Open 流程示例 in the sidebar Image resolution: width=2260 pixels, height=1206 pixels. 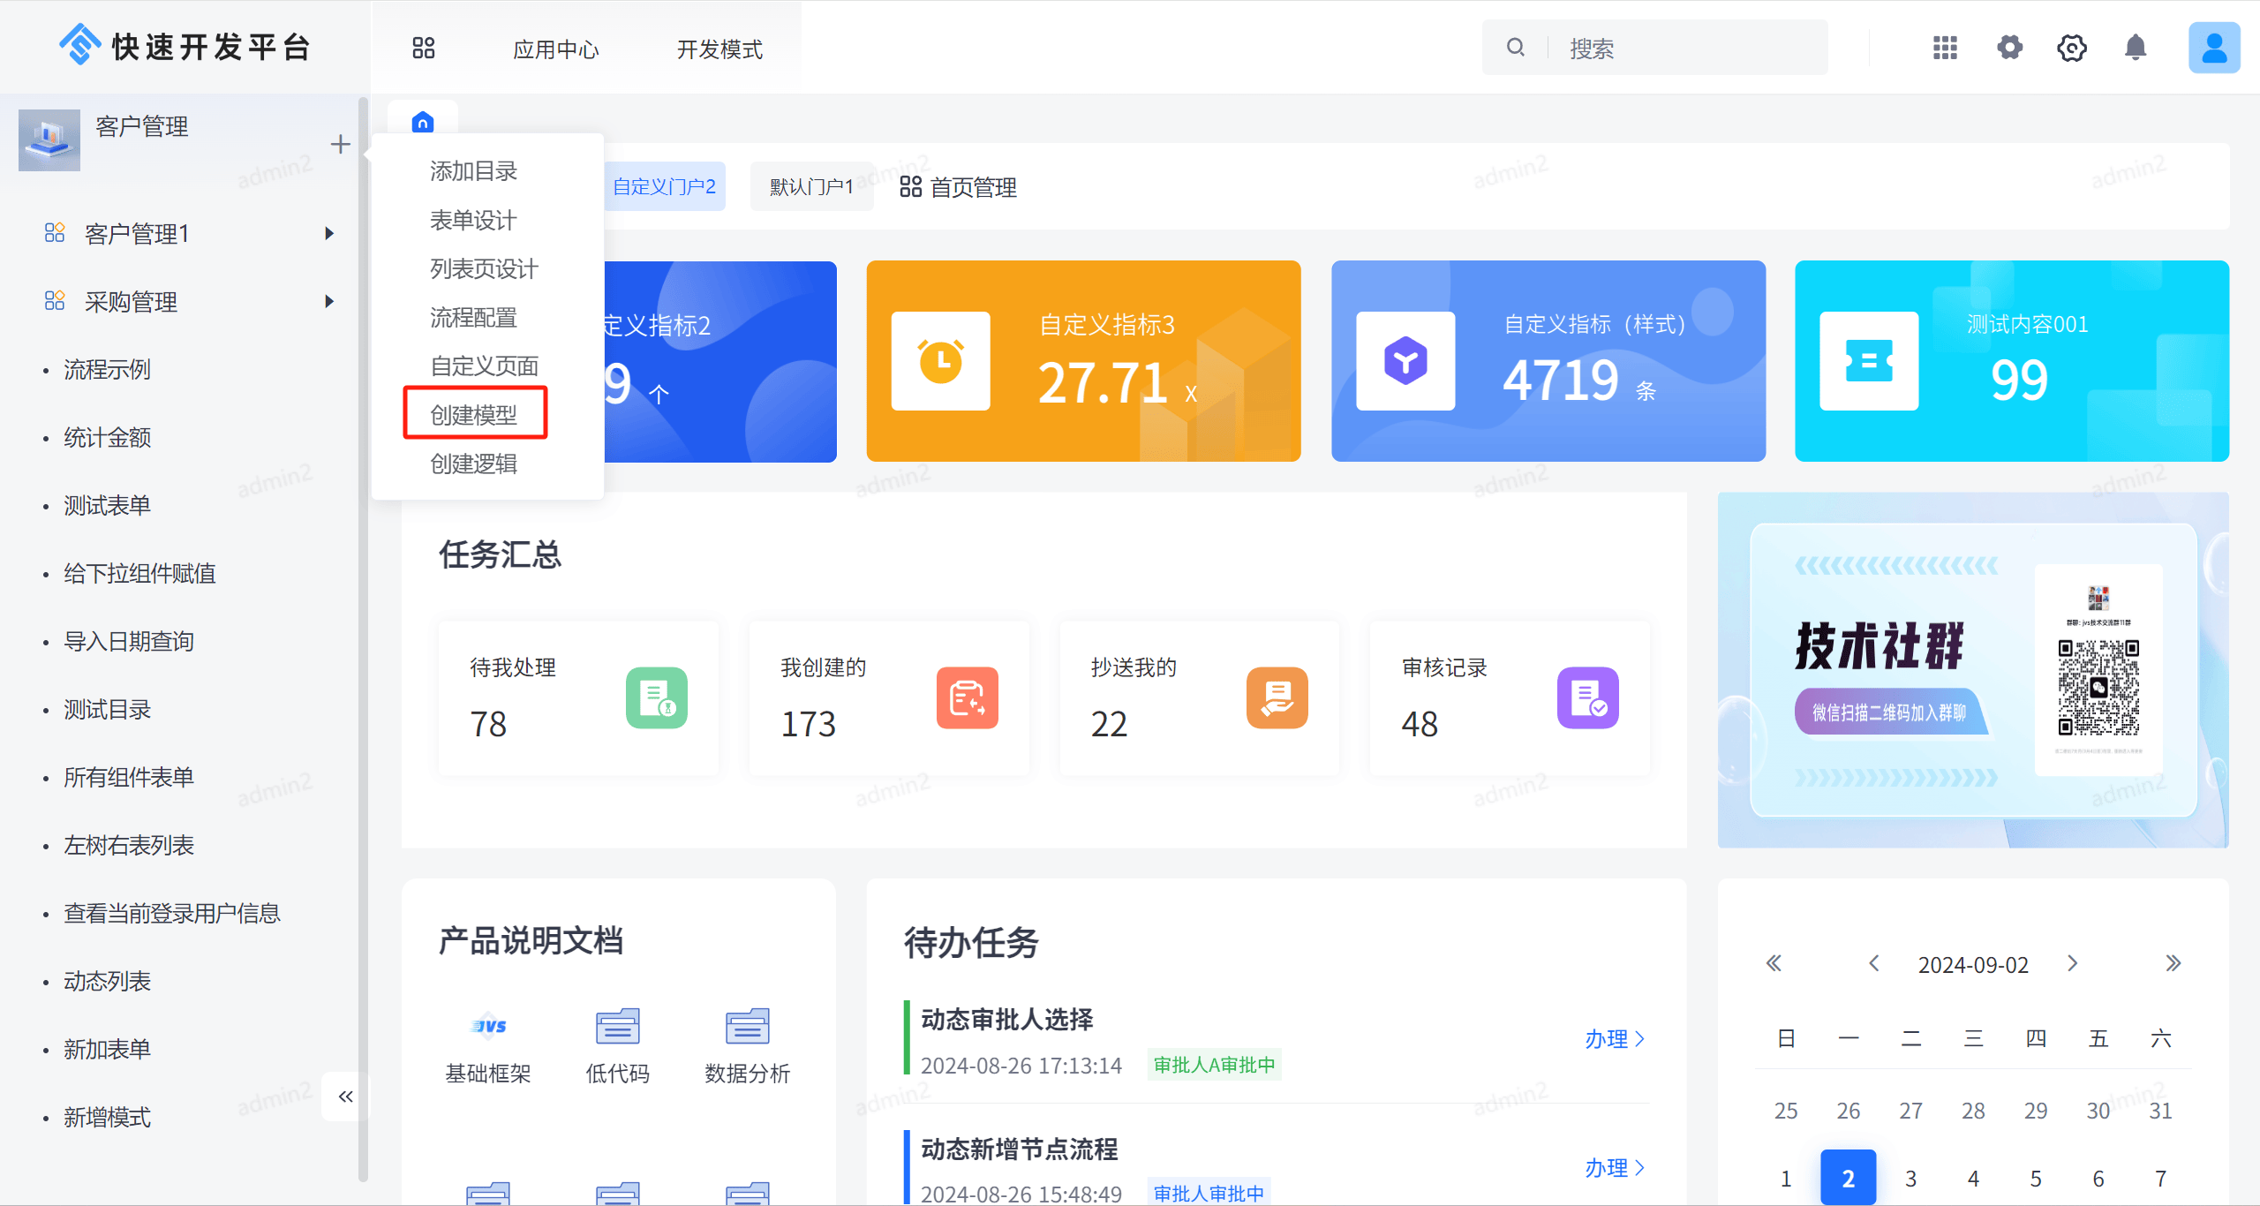pos(108,369)
